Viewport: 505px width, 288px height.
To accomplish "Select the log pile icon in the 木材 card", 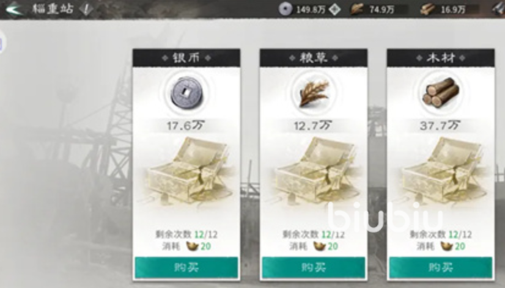I will (x=441, y=93).
